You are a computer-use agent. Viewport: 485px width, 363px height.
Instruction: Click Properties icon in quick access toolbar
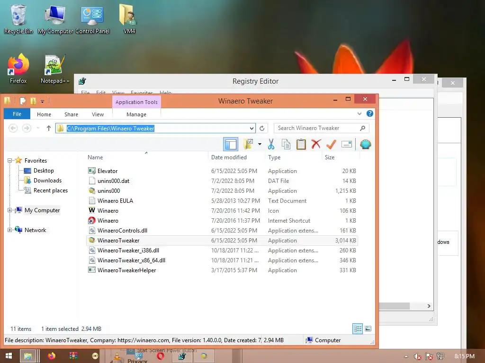click(x=23, y=101)
